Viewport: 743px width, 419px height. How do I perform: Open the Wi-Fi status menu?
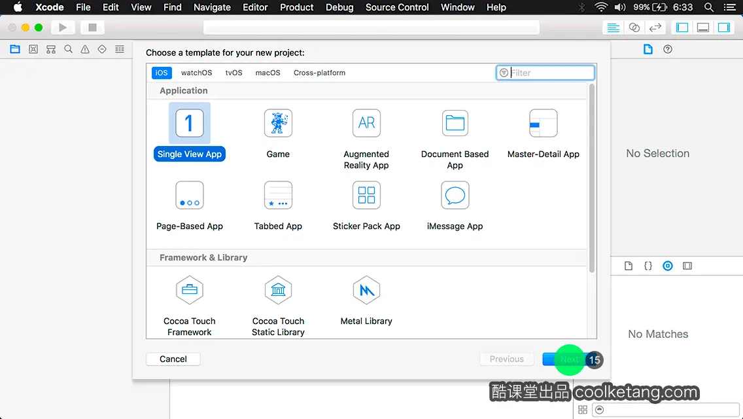click(x=601, y=7)
